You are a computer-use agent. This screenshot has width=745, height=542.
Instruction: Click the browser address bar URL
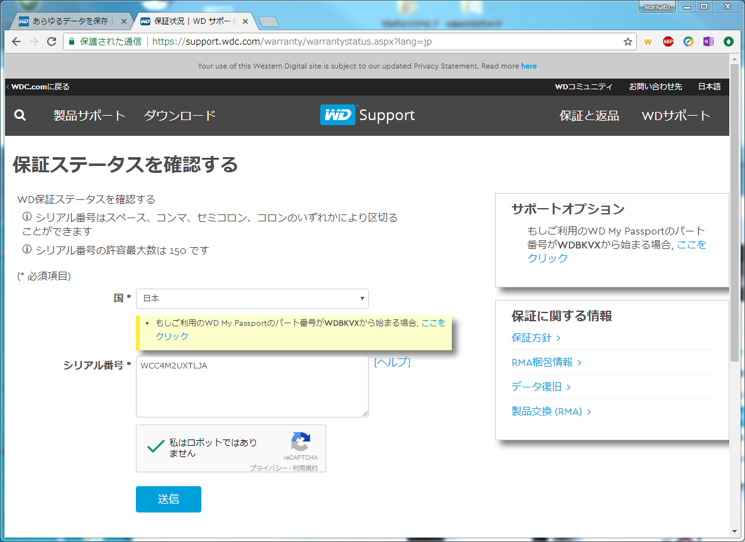point(292,41)
